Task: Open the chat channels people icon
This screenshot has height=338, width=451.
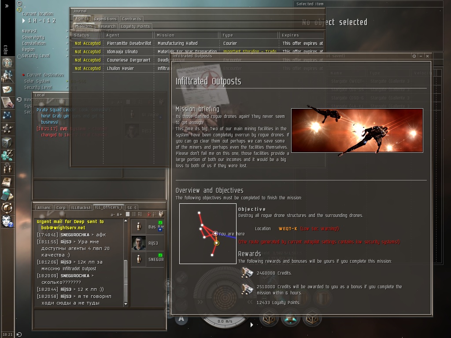Action: pos(7,169)
